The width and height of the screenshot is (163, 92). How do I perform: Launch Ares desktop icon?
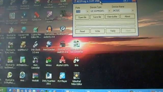pyautogui.click(x=22, y=76)
